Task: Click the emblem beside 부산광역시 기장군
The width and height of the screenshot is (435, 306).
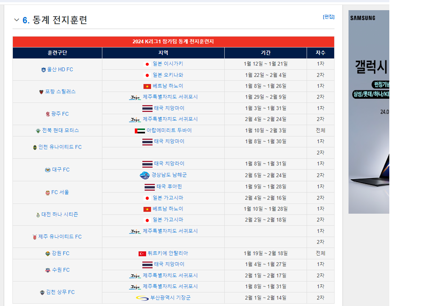Action: tap(142, 298)
